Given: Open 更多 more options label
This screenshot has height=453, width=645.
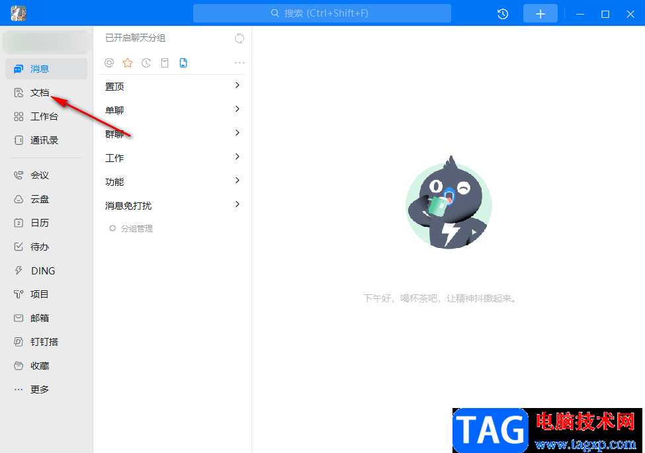Looking at the screenshot, I should point(40,390).
